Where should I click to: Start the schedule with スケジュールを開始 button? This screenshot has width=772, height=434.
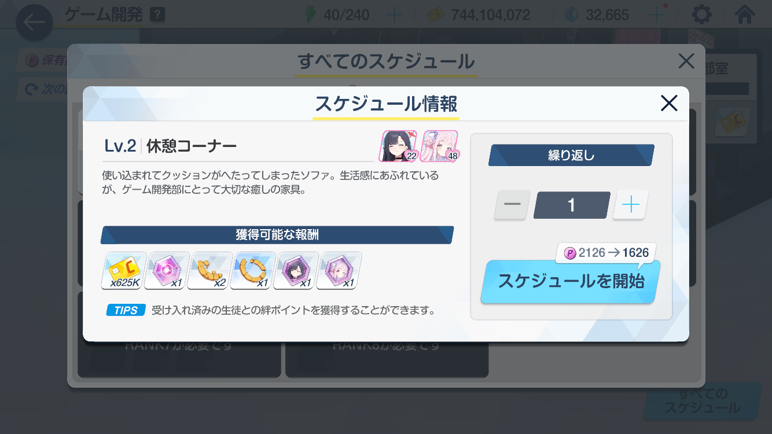(x=571, y=282)
